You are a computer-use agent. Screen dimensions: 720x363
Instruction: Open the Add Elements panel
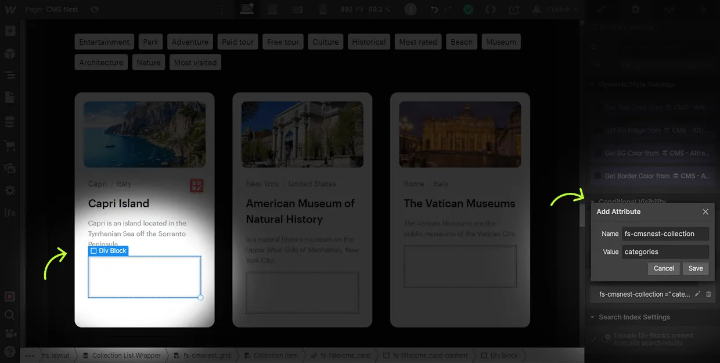pyautogui.click(x=10, y=31)
